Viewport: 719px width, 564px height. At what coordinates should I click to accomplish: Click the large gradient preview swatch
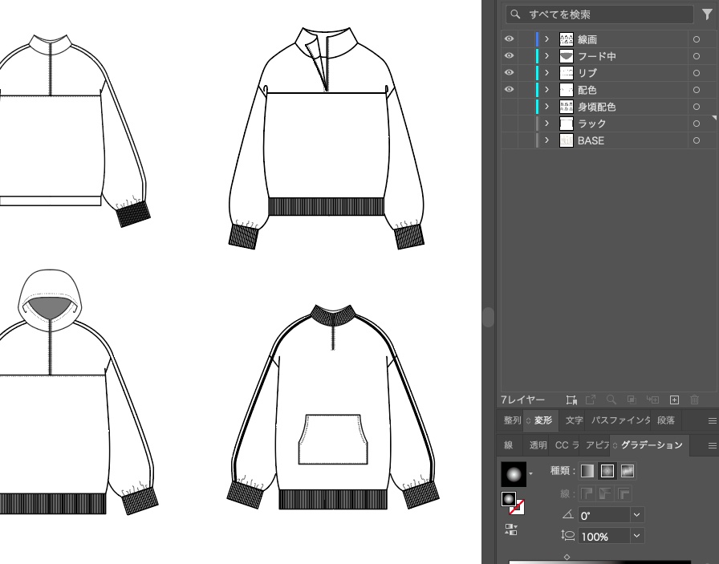pos(514,474)
